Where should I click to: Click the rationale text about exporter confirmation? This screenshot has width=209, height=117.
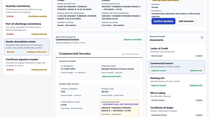click(176, 15)
